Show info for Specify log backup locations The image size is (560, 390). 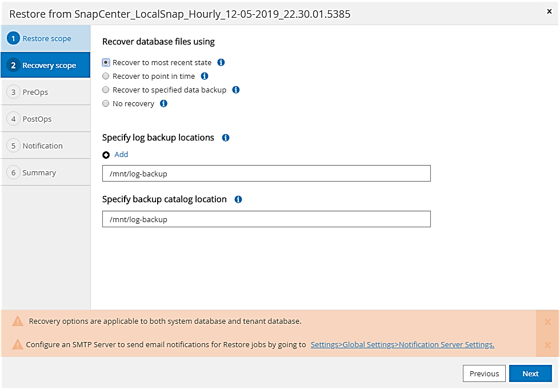[x=226, y=138]
